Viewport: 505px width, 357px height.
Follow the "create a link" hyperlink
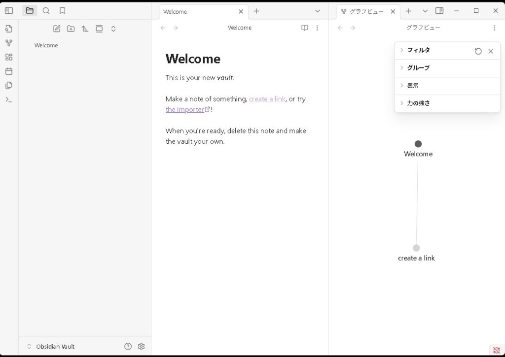click(x=267, y=99)
